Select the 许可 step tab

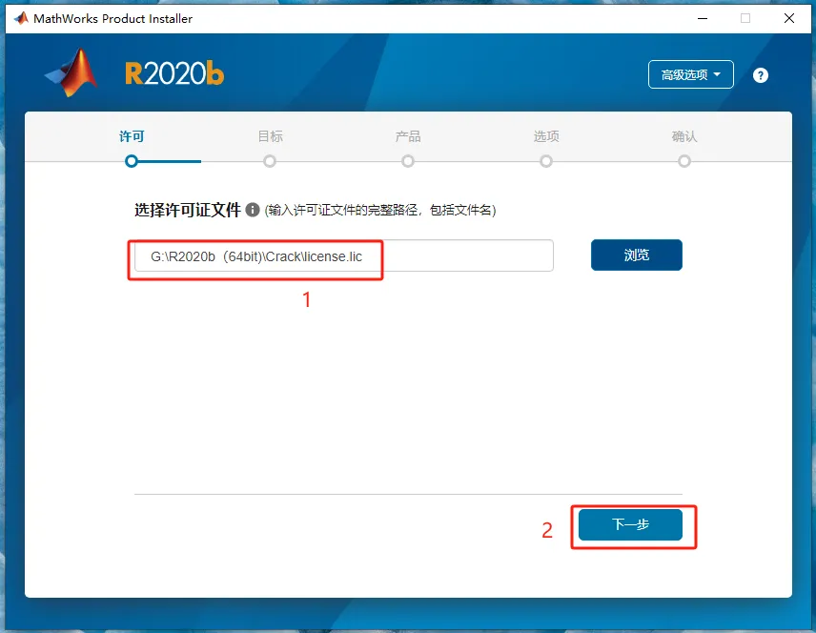132,136
